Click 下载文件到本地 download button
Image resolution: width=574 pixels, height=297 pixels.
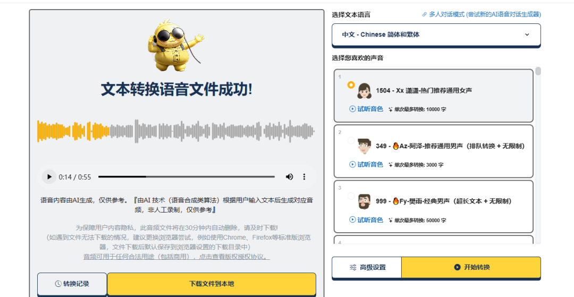212,284
